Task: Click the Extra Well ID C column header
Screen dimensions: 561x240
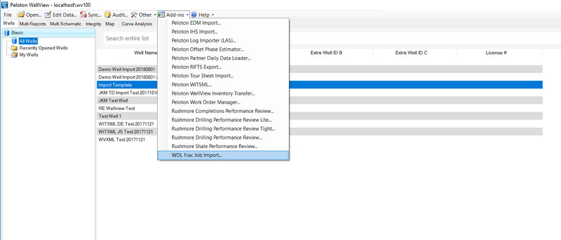Action: 411,53
